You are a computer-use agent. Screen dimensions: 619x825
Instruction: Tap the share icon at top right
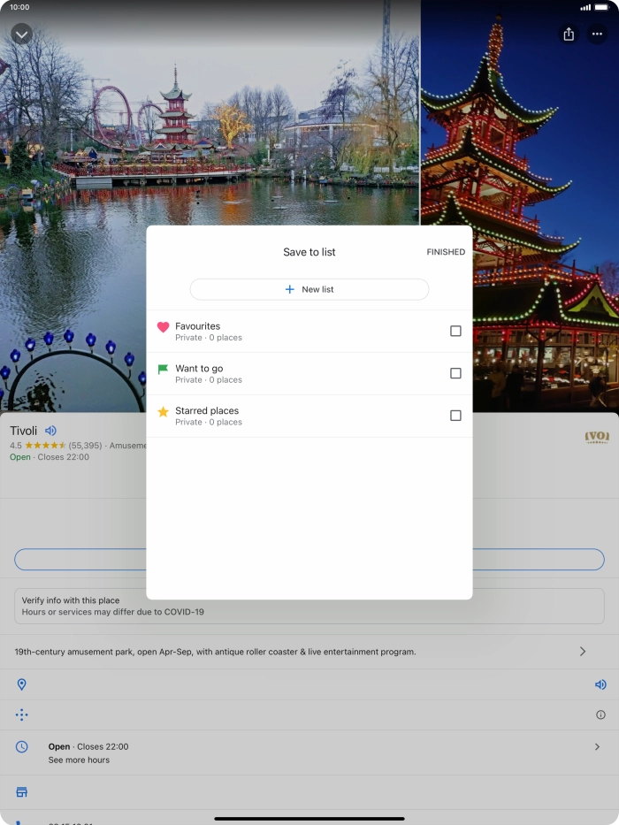pos(569,34)
